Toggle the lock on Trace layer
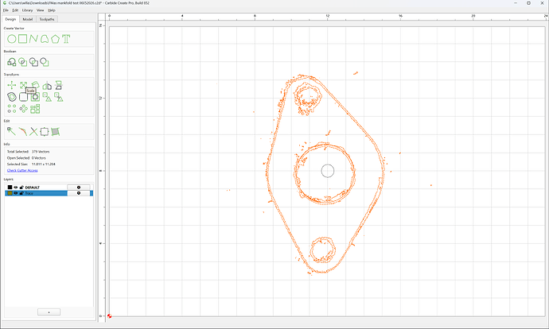 pyautogui.click(x=21, y=193)
